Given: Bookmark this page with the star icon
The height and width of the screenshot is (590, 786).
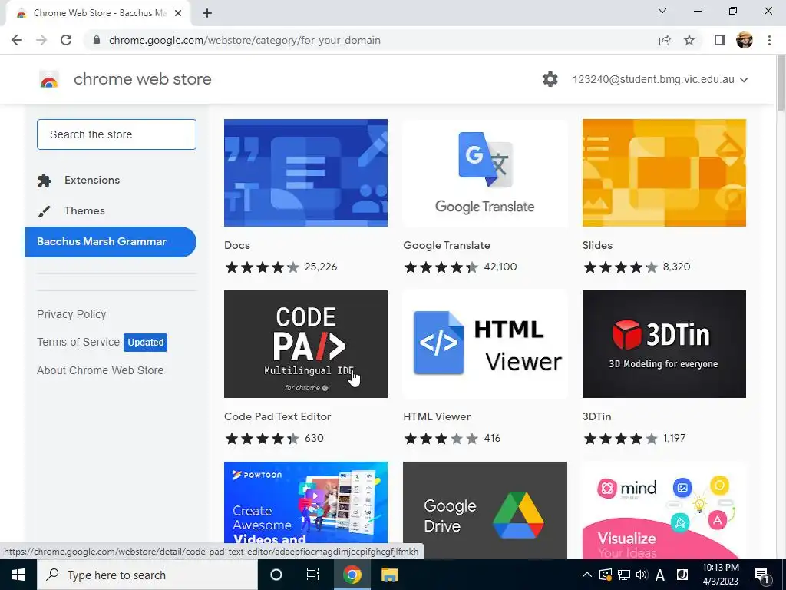Looking at the screenshot, I should coord(689,40).
